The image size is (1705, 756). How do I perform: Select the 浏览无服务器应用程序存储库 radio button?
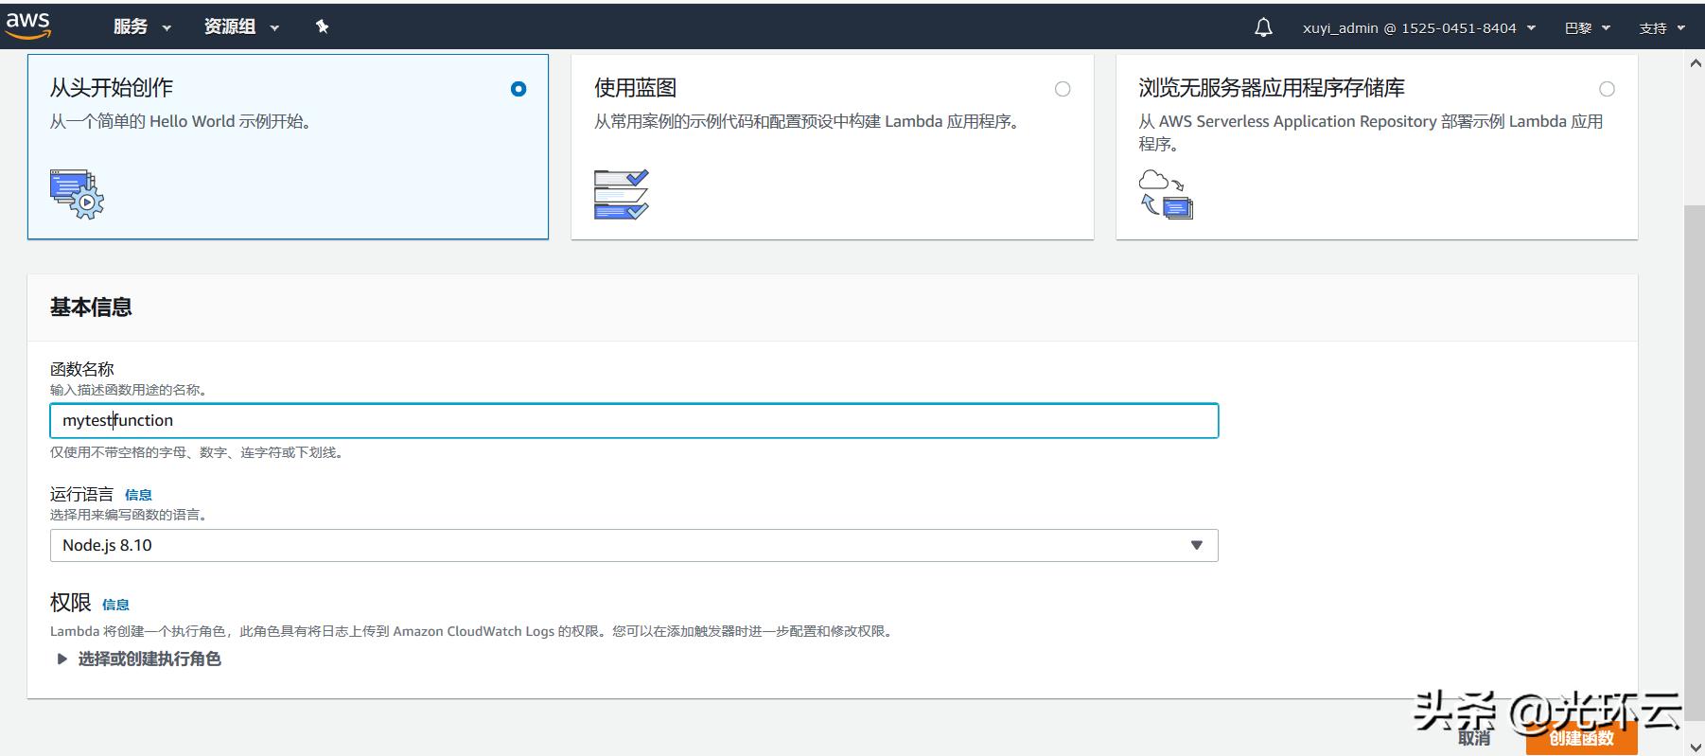point(1607,89)
